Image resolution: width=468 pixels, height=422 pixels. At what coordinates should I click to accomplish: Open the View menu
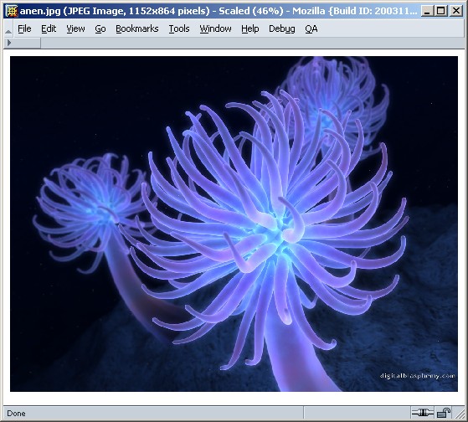tap(75, 28)
